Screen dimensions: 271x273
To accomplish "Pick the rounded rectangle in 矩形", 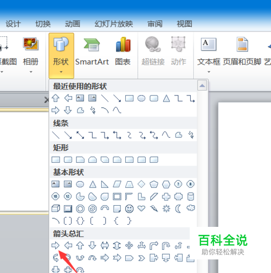I will [x=68, y=160].
